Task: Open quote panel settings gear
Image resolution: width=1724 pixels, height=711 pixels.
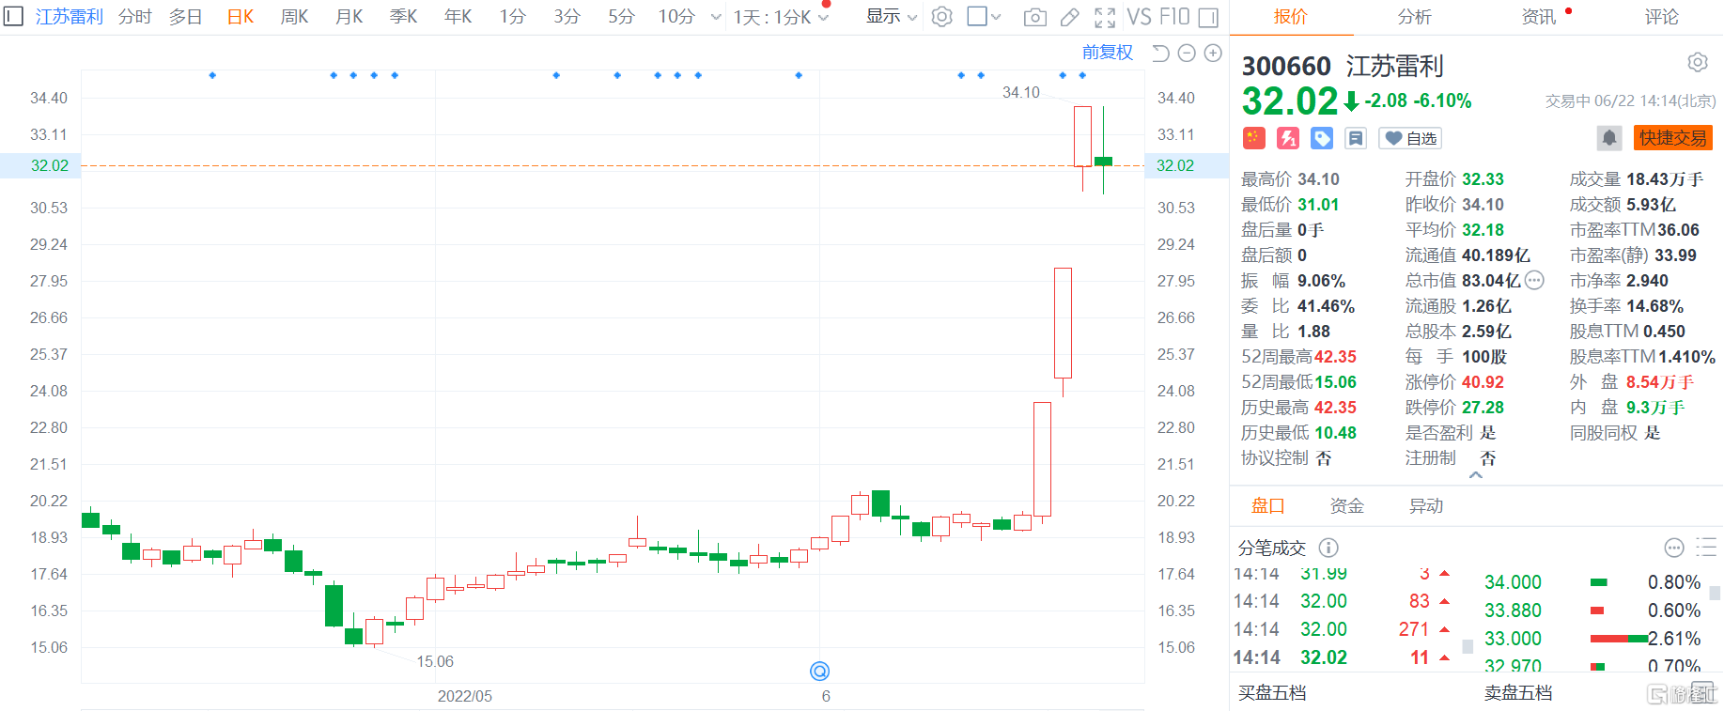Action: point(1698,62)
